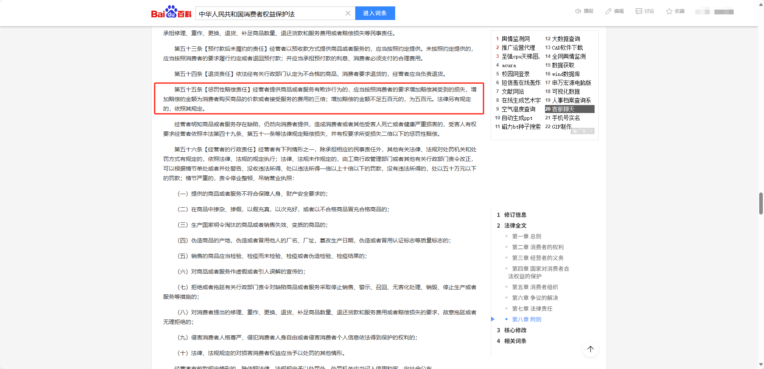The width and height of the screenshot is (764, 369).
Task: Click the back-to-top arrow button
Action: click(x=590, y=349)
